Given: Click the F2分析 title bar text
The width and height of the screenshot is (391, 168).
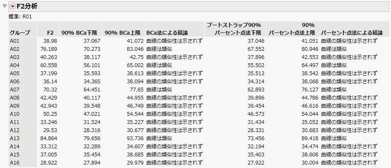Looking at the screenshot, I should (x=27, y=6).
